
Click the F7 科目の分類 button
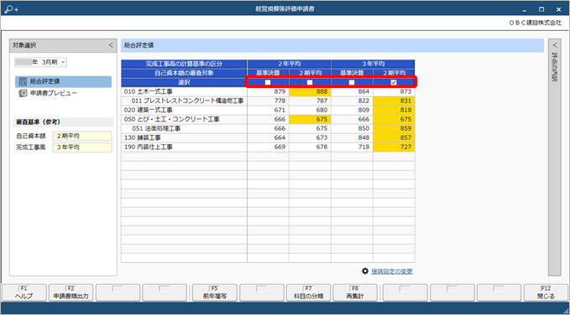click(308, 292)
